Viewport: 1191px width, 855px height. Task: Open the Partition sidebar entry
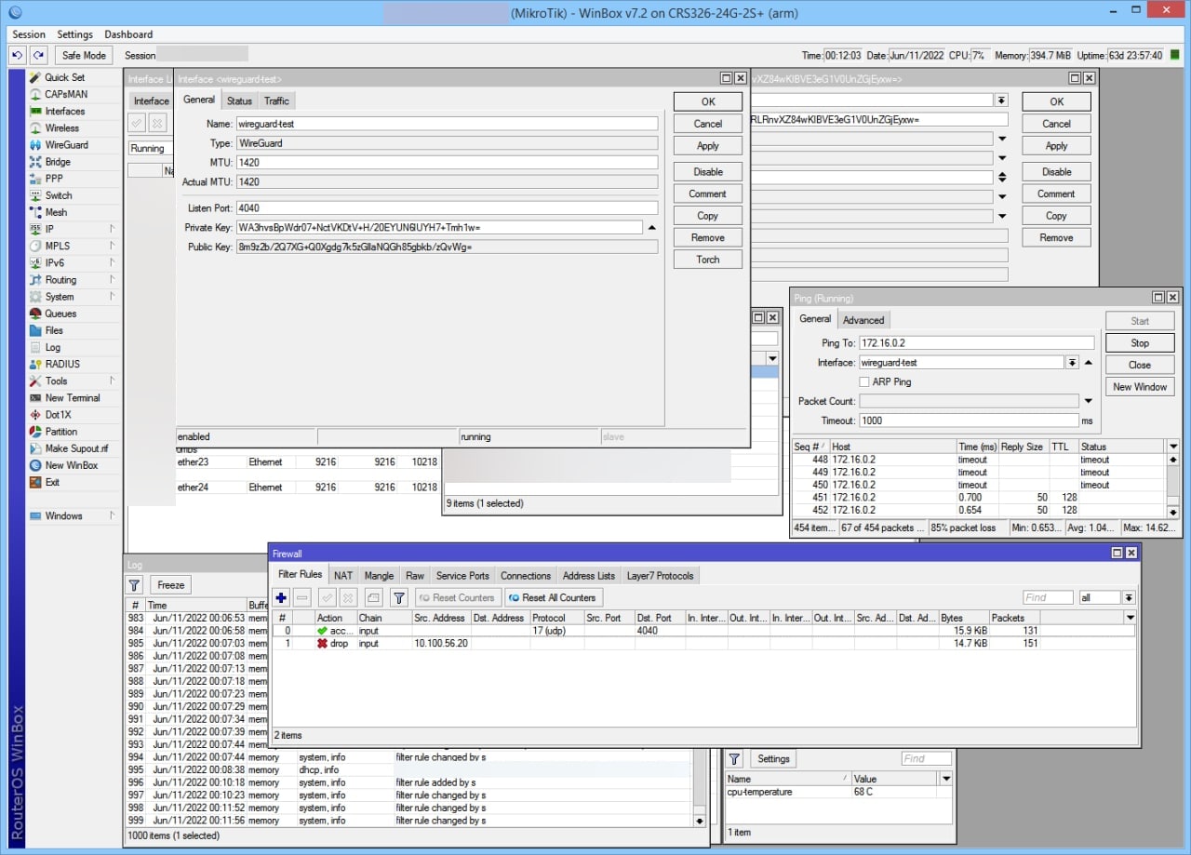61,432
